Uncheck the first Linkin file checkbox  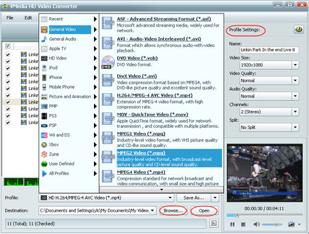click(7, 54)
